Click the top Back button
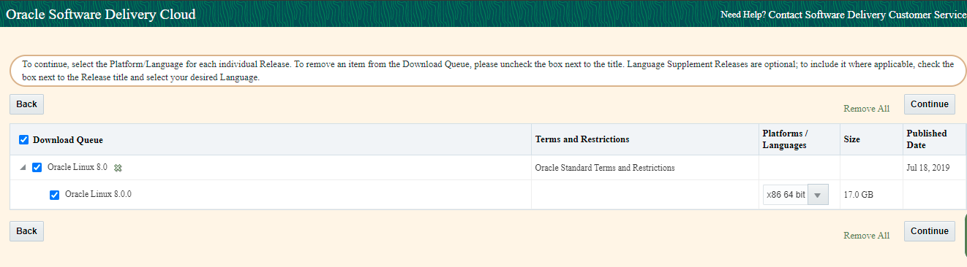This screenshot has width=967, height=267. pyautogui.click(x=26, y=104)
